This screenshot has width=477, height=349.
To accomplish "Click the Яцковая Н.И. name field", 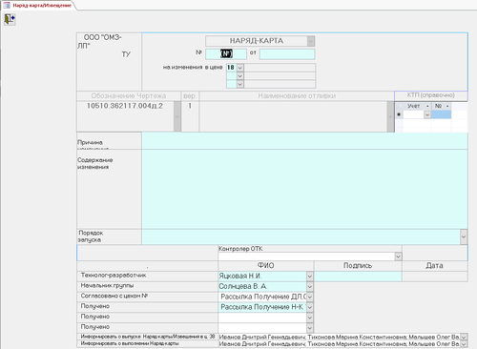I will (x=262, y=277).
